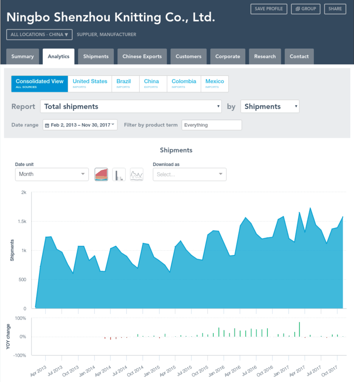The width and height of the screenshot is (354, 382).
Task: Open the Total shipments report dropdown
Action: pos(131,106)
